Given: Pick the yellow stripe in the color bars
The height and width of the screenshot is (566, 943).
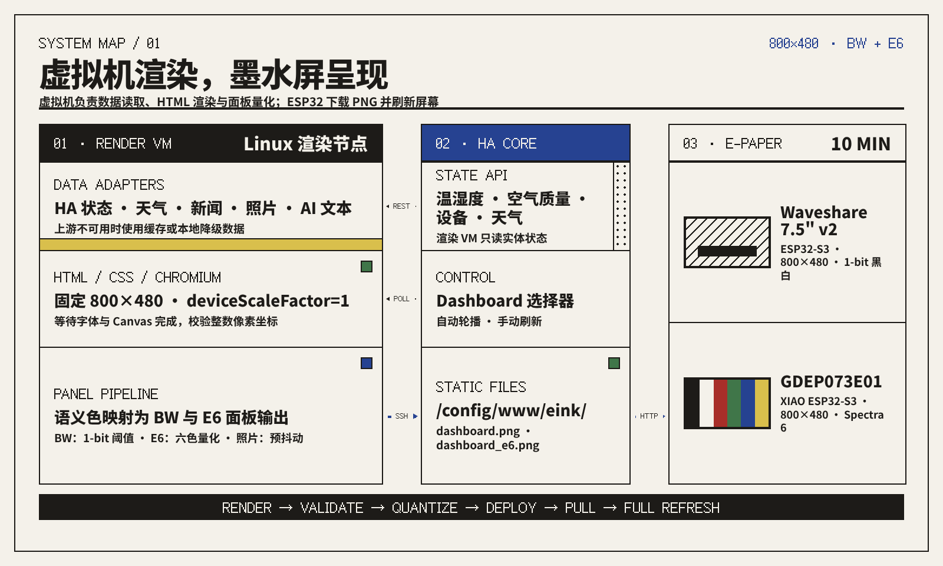Looking at the screenshot, I should [761, 403].
